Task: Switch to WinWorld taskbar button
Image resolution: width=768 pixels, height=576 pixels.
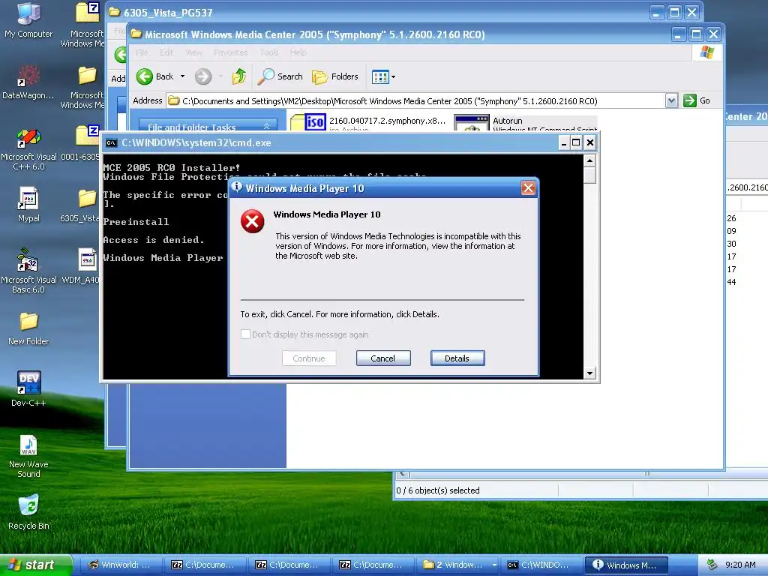Action: click(x=121, y=565)
